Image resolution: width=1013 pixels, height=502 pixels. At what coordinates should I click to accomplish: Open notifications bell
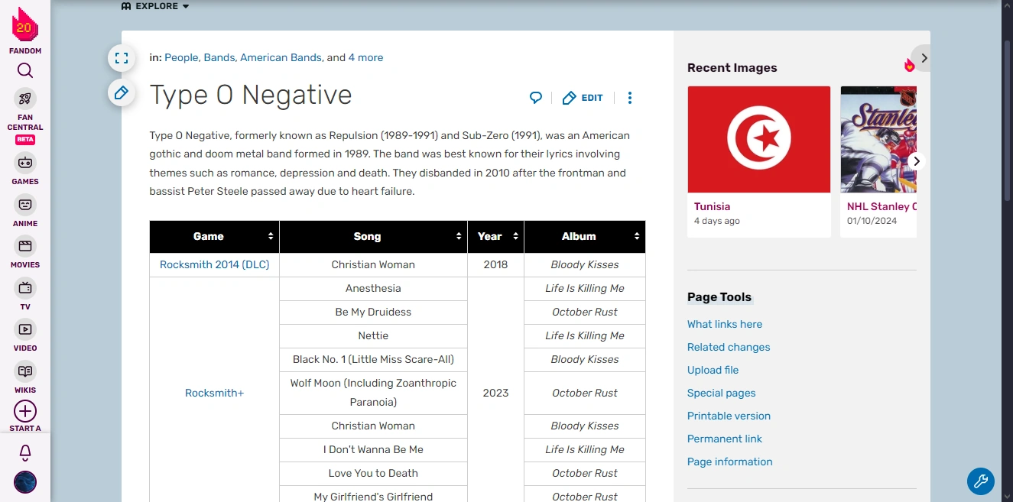tap(25, 453)
